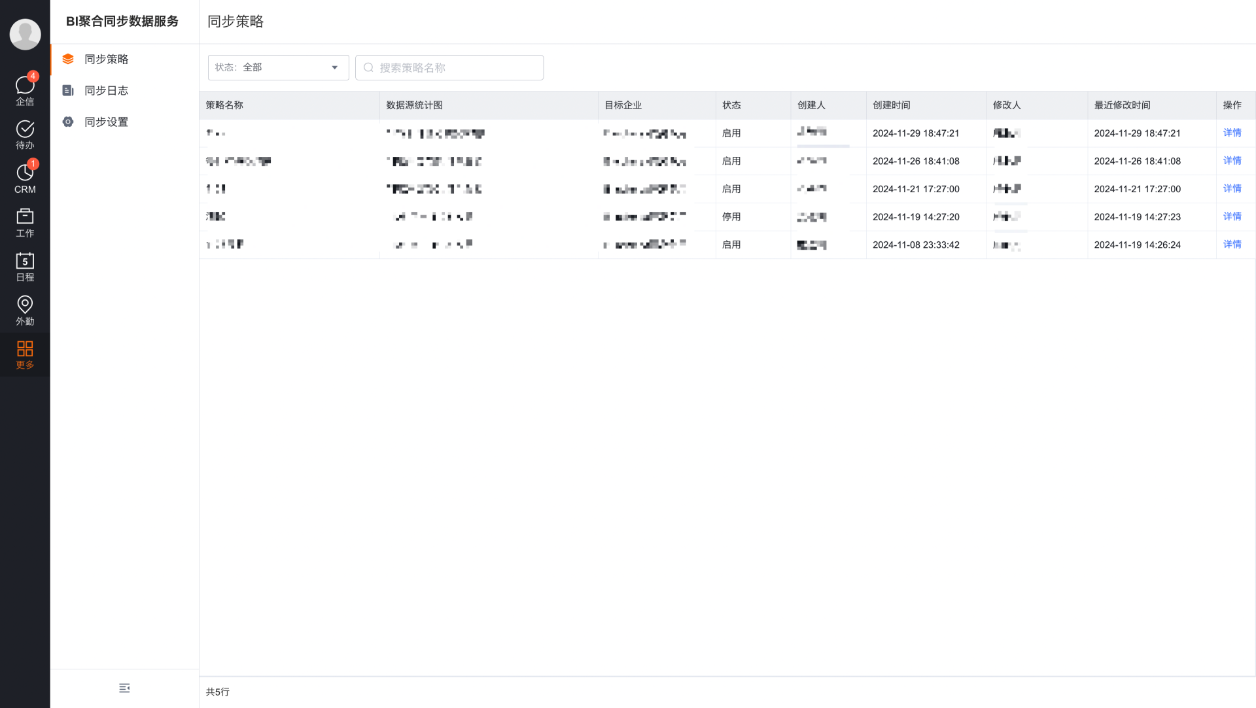Click modified time 2024-11-19 14:26:24
The image size is (1256, 708).
1137,245
